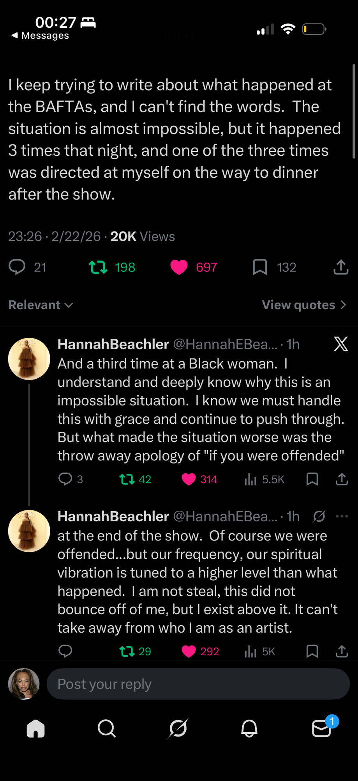Share the first HannahBeachler reply

coord(342,479)
